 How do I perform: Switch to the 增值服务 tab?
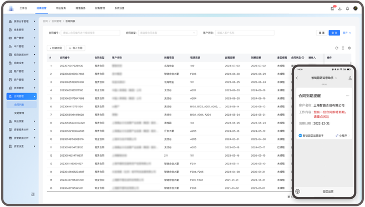click(x=80, y=8)
